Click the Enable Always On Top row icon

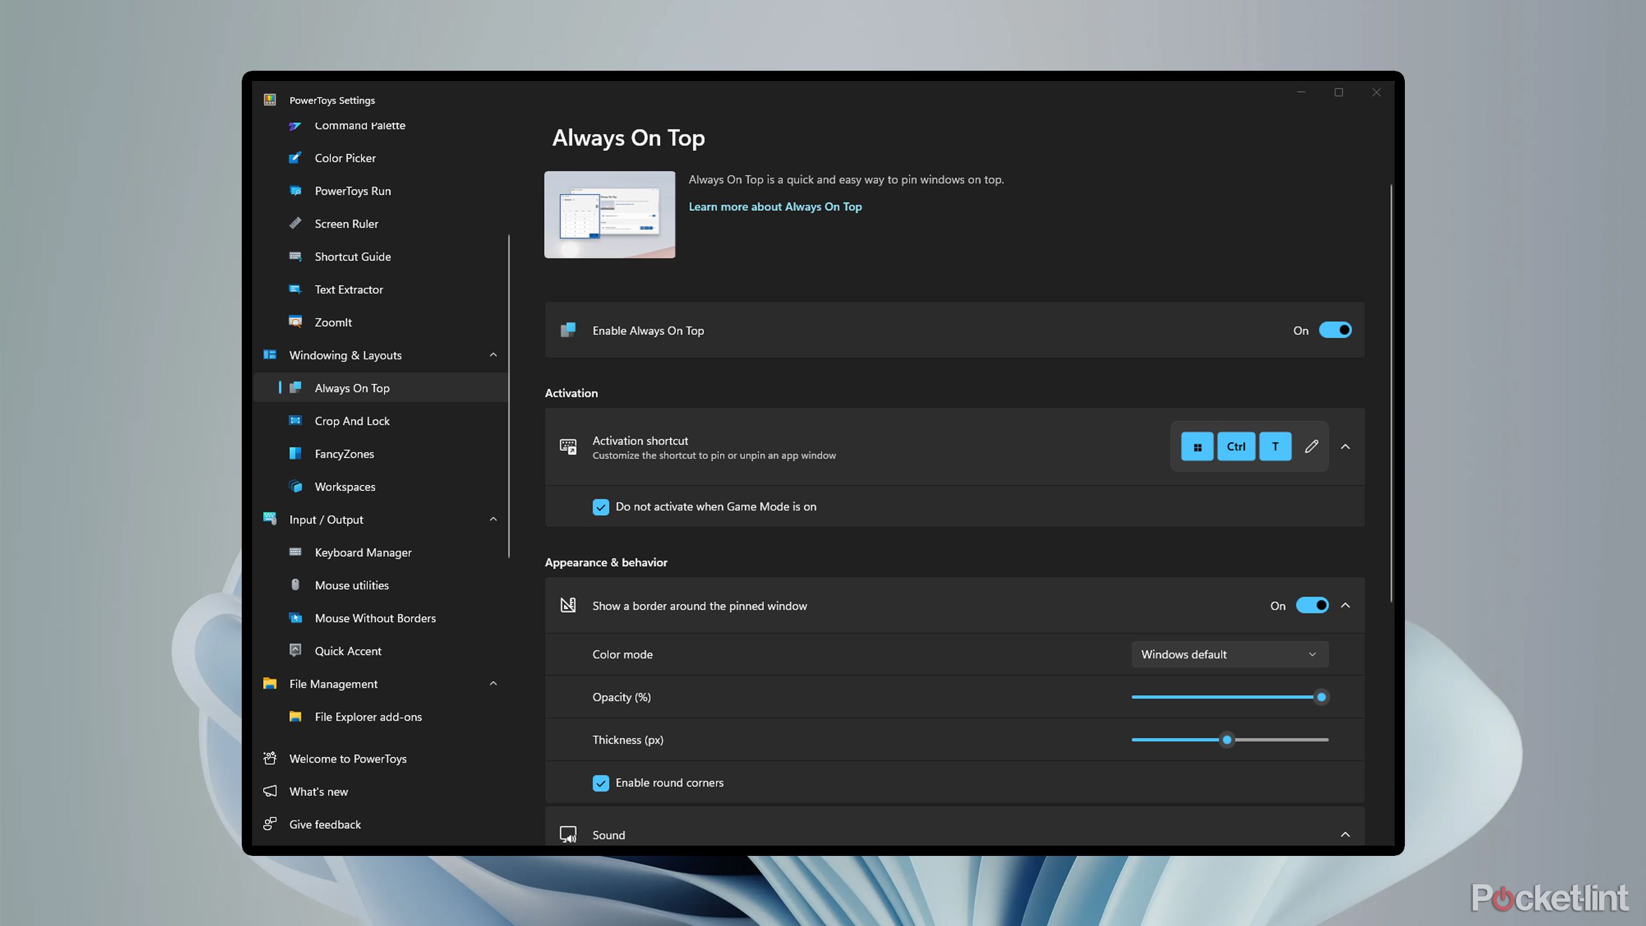point(568,330)
